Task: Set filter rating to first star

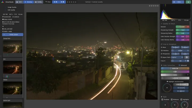Action: point(67,2)
